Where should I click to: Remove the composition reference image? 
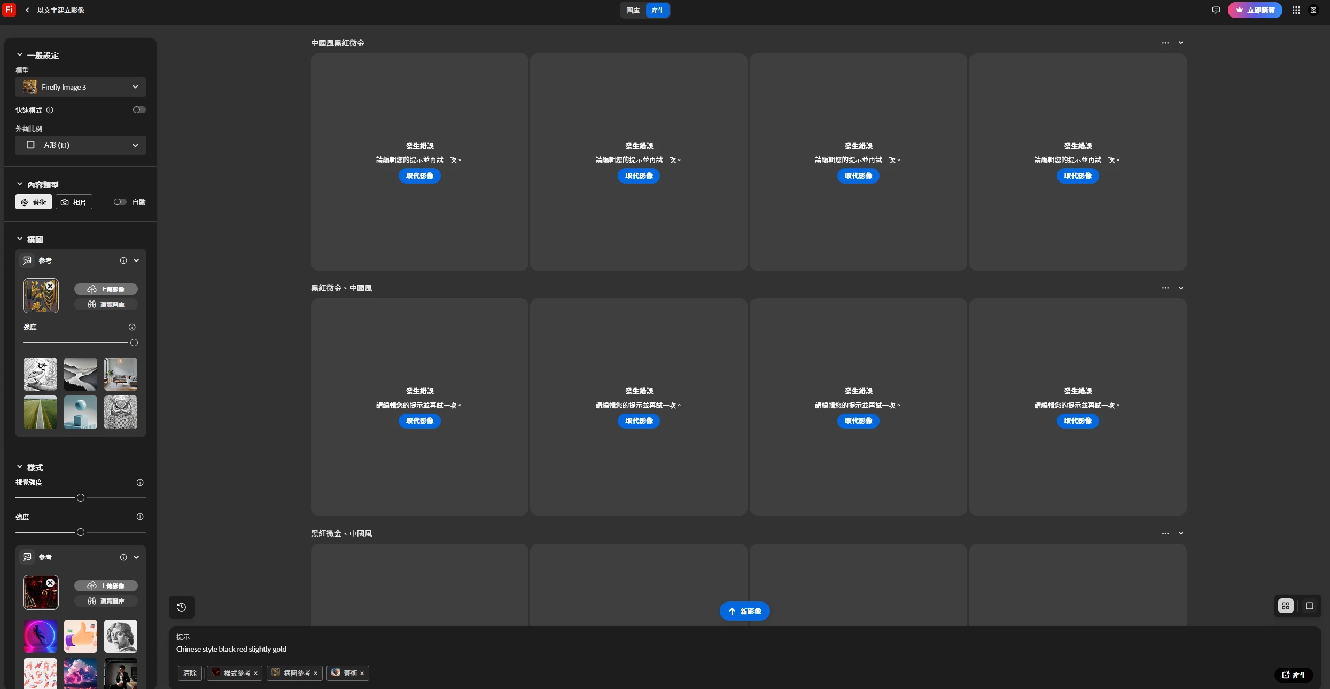point(50,287)
